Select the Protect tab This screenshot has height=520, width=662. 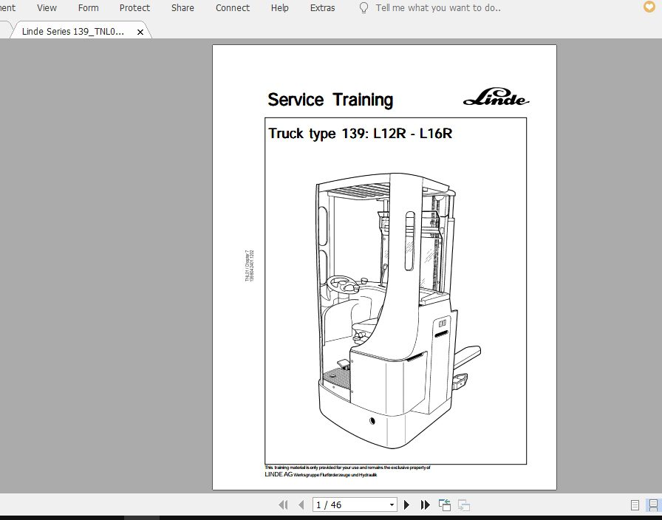point(134,8)
